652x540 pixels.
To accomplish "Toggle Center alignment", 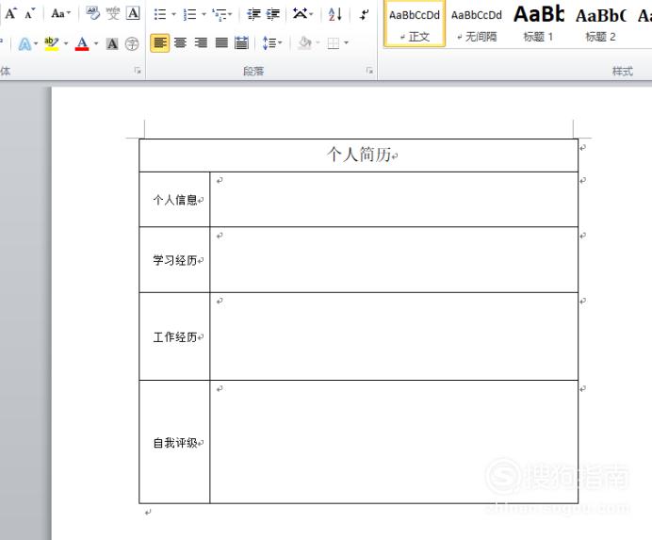I will pyautogui.click(x=180, y=42).
